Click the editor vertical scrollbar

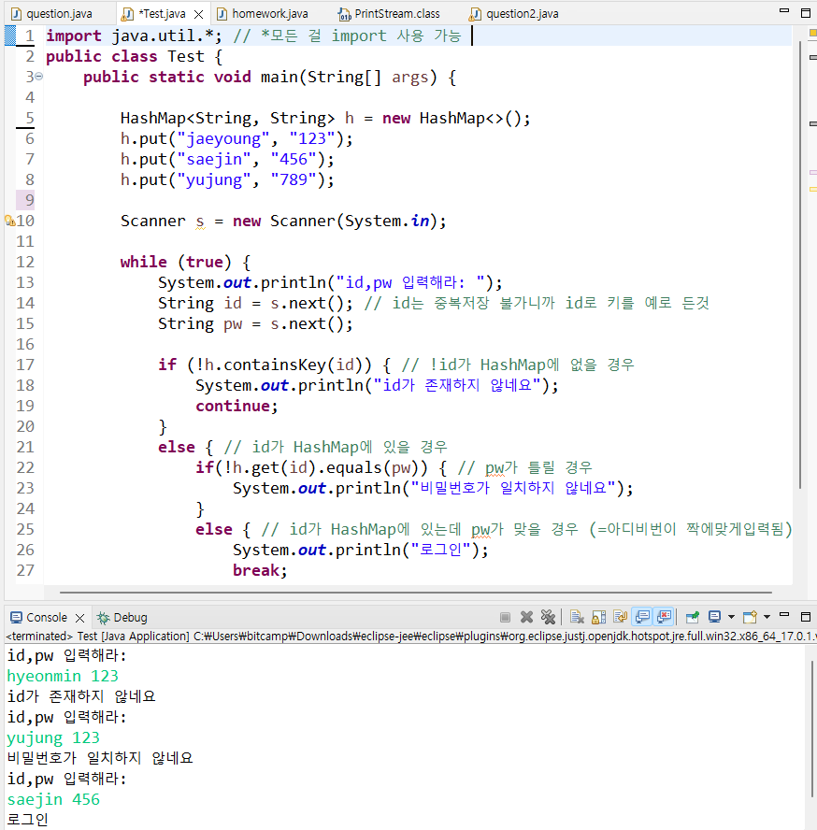coord(800,266)
